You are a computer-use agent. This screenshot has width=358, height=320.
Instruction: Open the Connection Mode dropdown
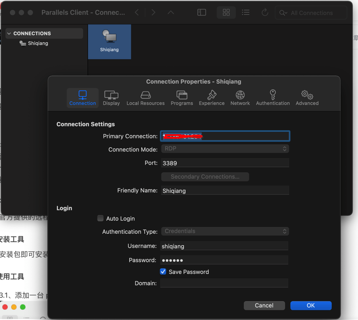(225, 149)
